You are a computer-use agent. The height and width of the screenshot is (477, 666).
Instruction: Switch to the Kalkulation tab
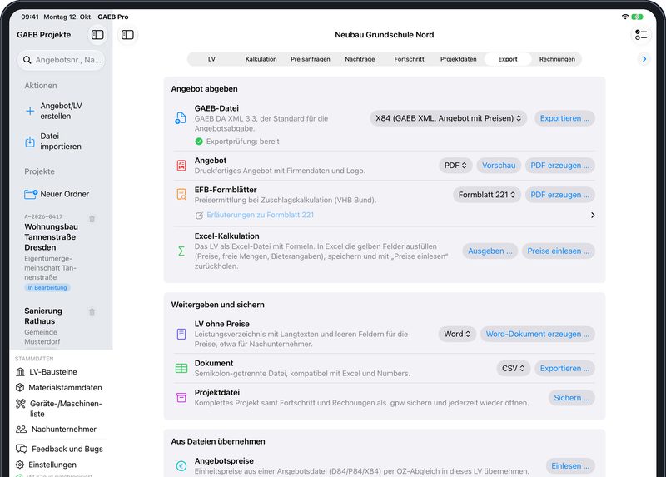(x=261, y=59)
